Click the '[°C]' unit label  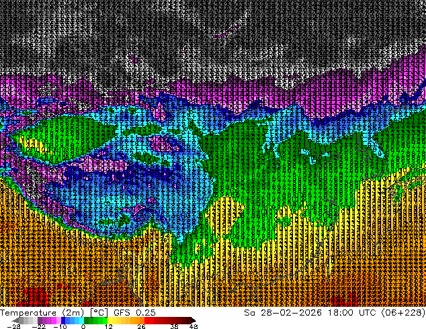pyautogui.click(x=99, y=313)
